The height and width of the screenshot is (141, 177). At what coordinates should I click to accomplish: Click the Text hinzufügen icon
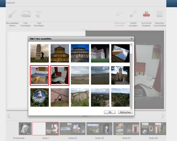[x=38, y=14]
